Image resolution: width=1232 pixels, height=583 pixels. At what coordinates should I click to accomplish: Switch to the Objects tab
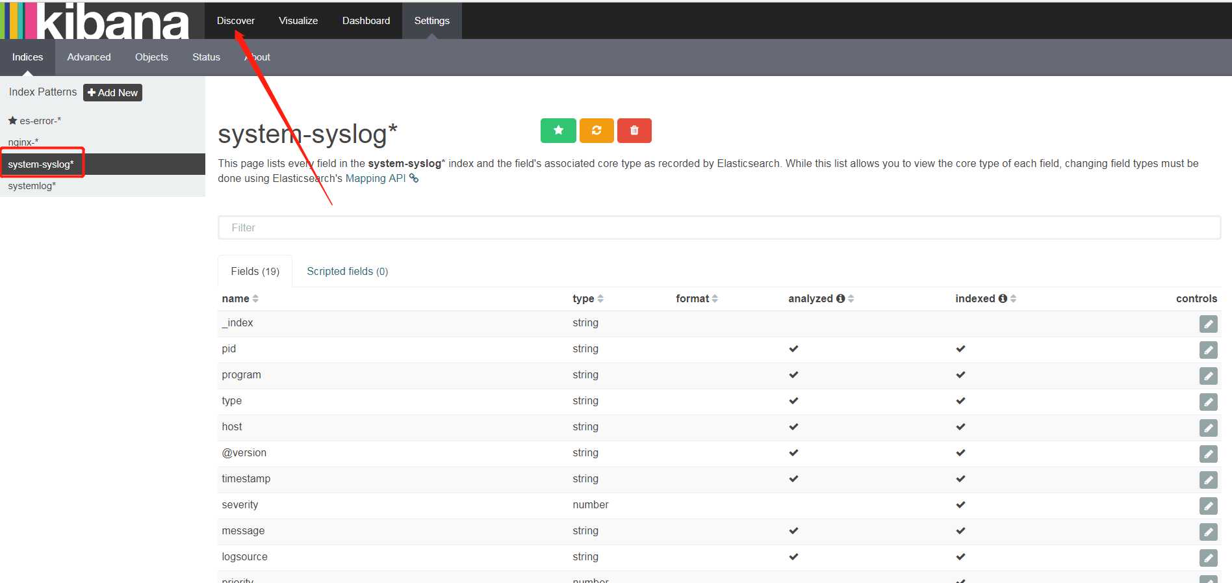coord(151,57)
